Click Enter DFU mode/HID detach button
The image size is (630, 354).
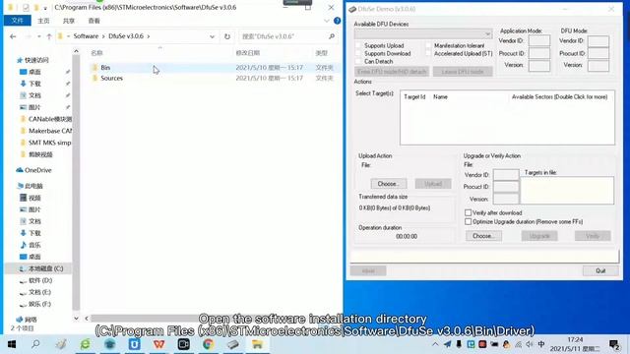pyautogui.click(x=392, y=72)
